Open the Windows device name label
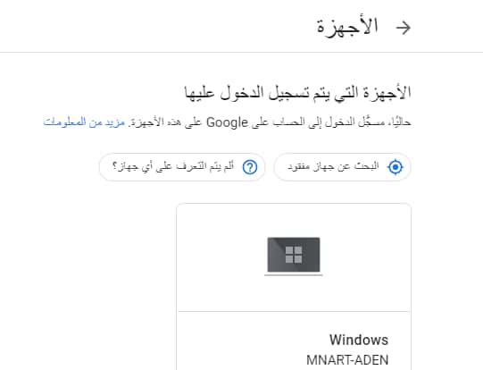 359,340
